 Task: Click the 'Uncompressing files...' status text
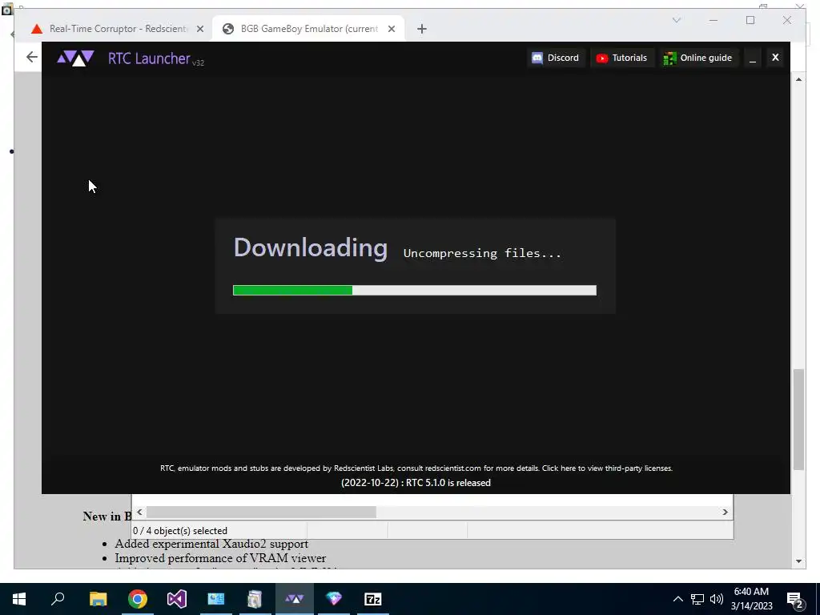coord(482,253)
